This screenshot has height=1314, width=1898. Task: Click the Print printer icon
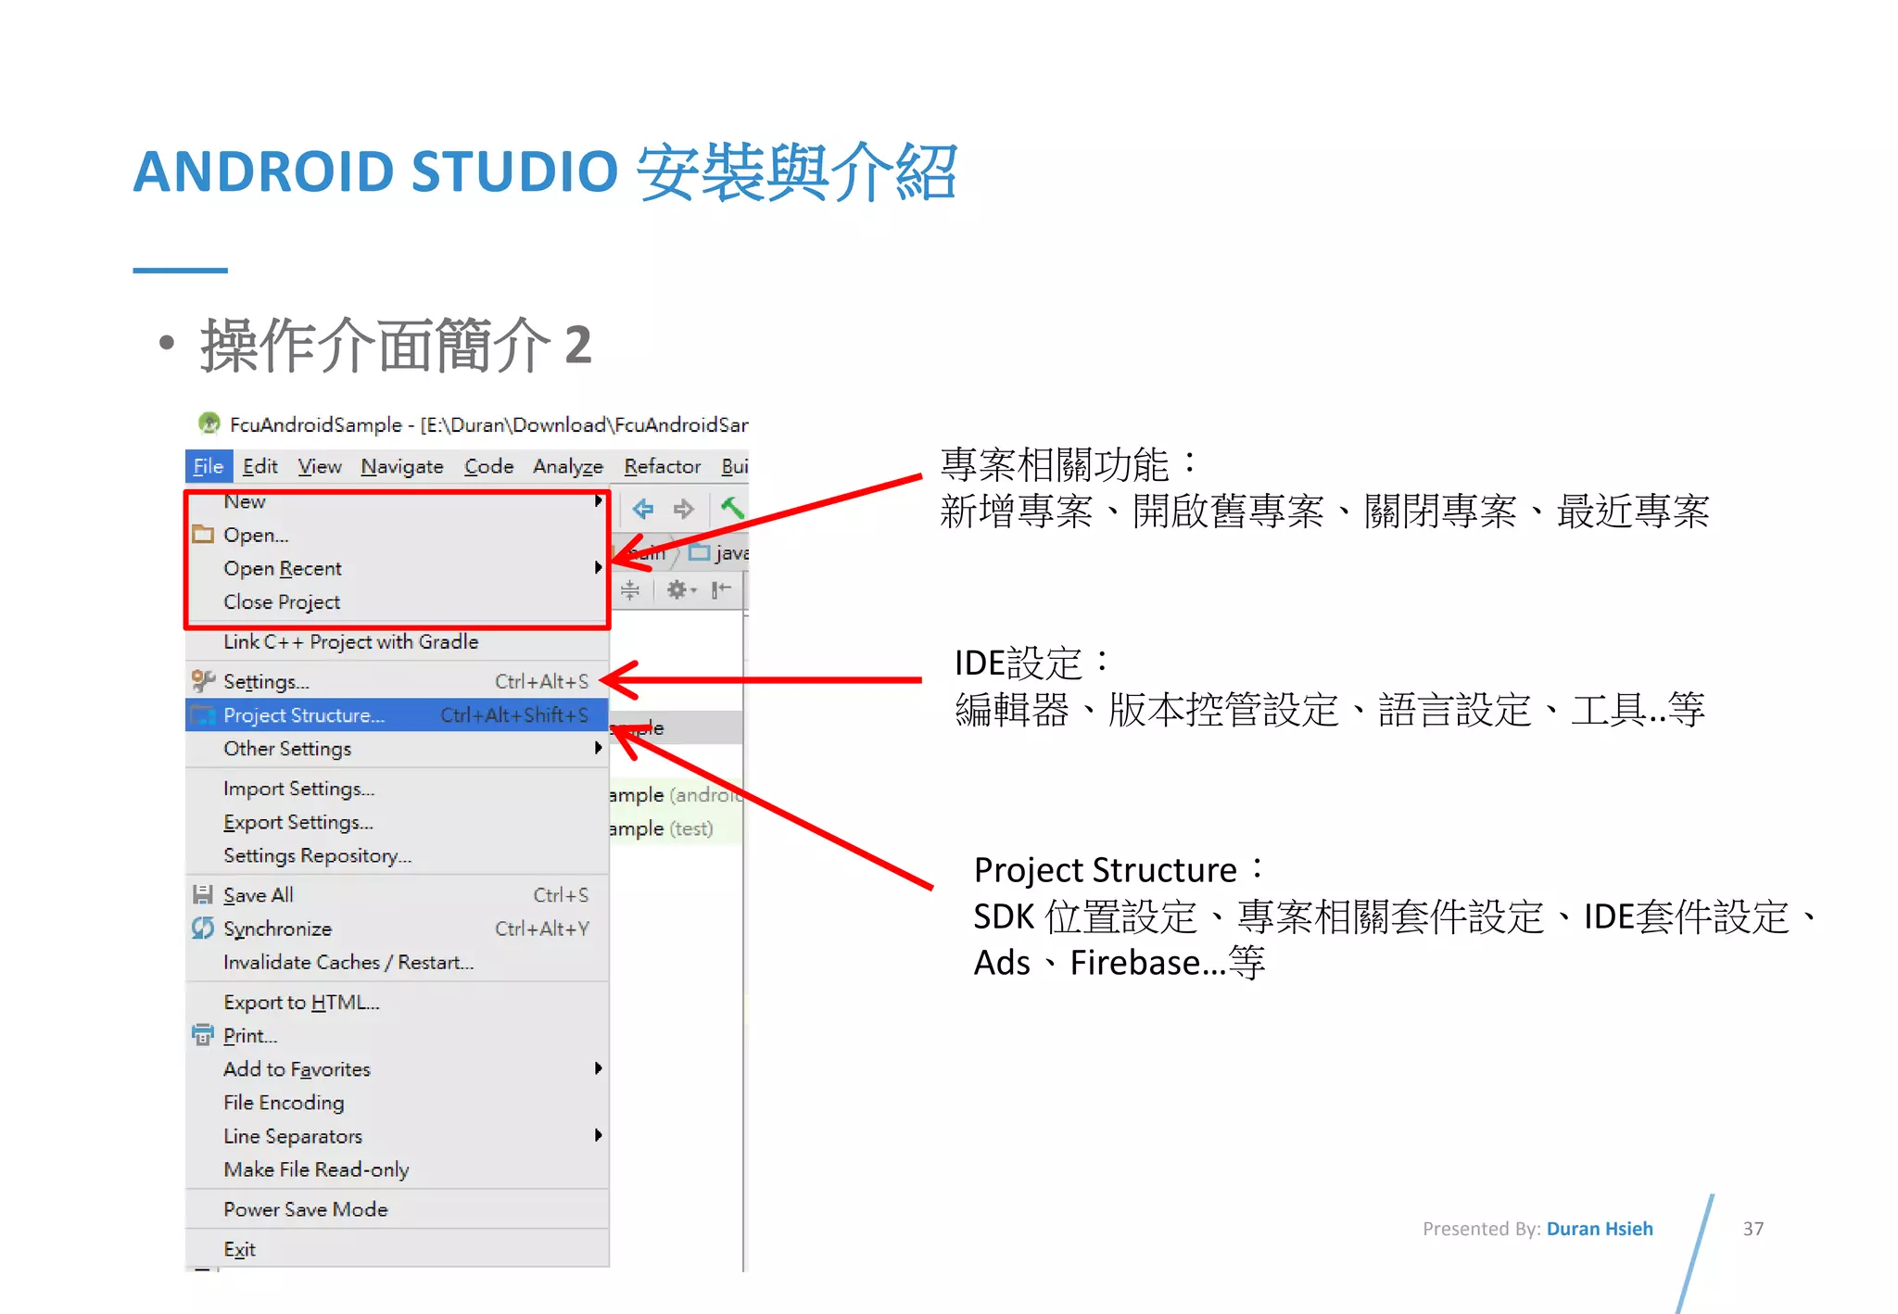tap(203, 1035)
